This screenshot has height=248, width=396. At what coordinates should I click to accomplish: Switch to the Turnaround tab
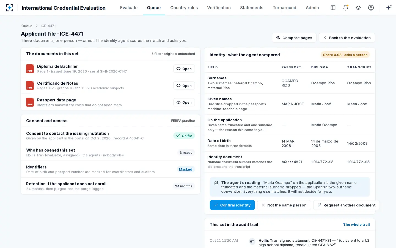coord(284,8)
